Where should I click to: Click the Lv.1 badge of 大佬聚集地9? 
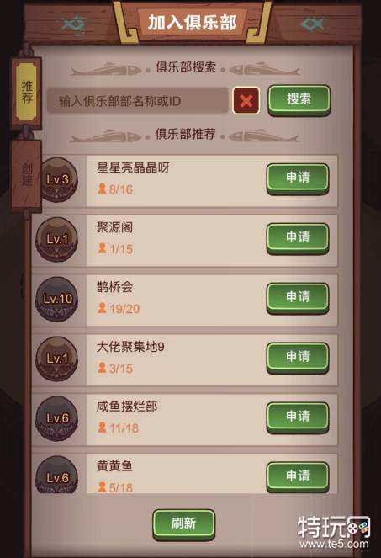[57, 359]
